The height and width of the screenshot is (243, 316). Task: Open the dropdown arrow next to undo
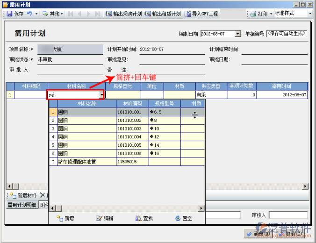[x=36, y=14]
